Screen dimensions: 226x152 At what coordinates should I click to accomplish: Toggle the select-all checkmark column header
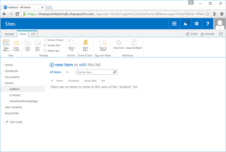(52, 81)
